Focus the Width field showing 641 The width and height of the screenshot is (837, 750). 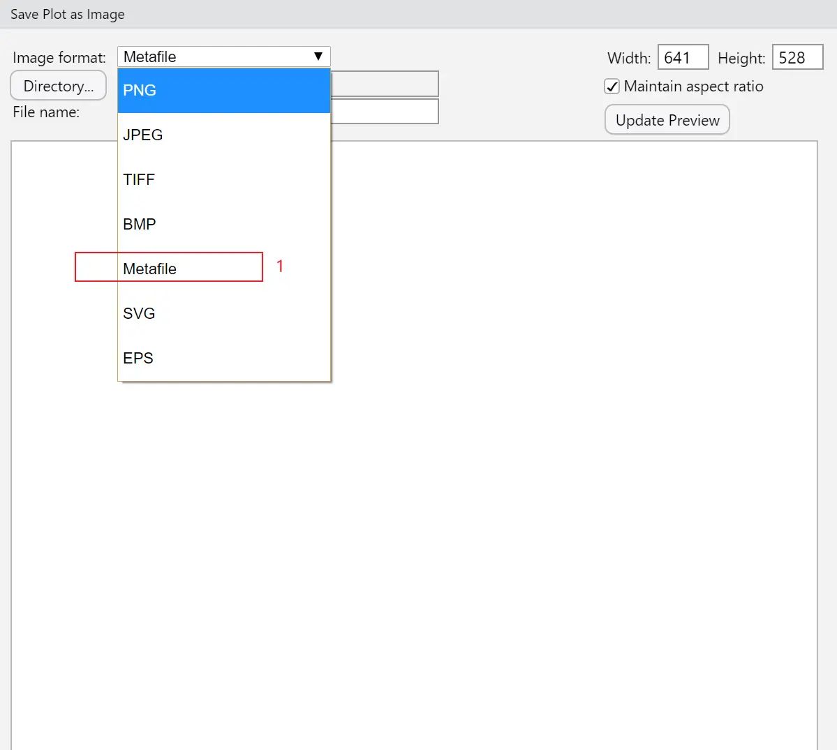683,57
